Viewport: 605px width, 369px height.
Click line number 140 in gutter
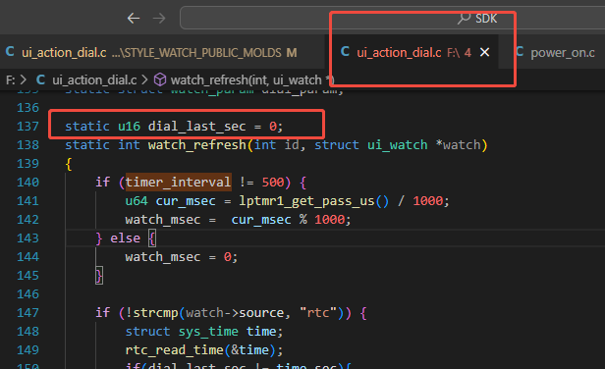pyautogui.click(x=27, y=182)
